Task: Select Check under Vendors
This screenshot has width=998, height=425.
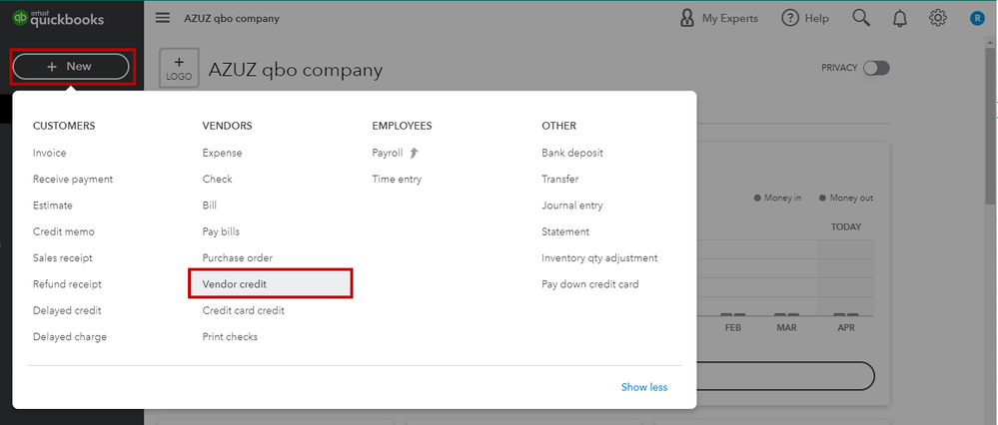Action: (x=217, y=180)
